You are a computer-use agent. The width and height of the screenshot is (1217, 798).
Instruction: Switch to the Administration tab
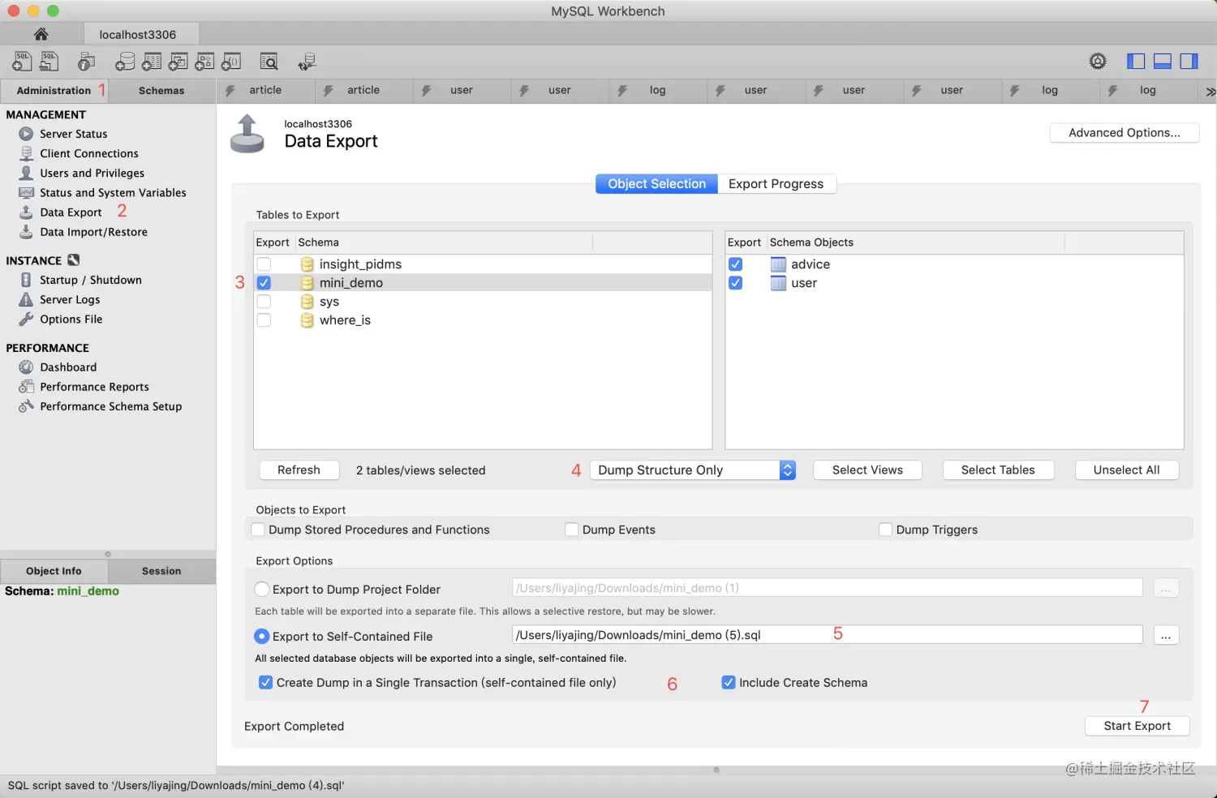click(x=54, y=91)
